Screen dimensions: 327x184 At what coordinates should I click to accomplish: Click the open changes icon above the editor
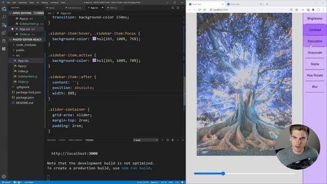tap(173, 8)
